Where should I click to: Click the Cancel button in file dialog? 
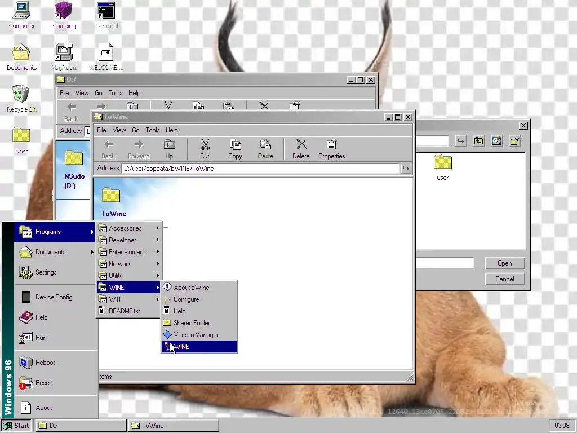point(504,279)
